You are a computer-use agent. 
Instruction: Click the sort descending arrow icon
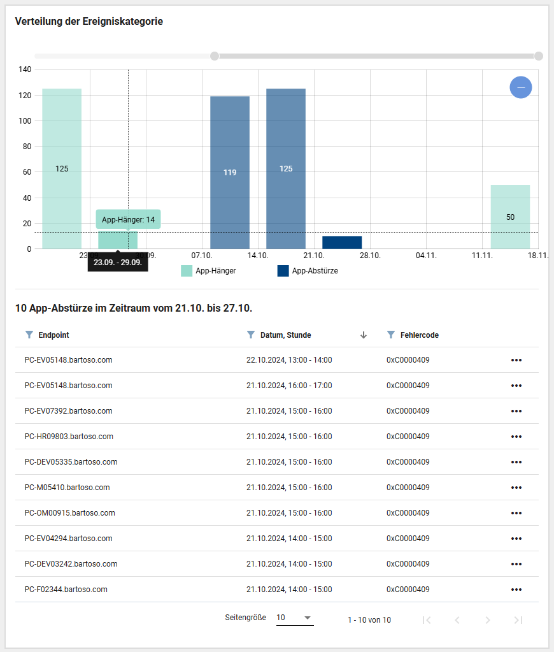[x=364, y=335]
